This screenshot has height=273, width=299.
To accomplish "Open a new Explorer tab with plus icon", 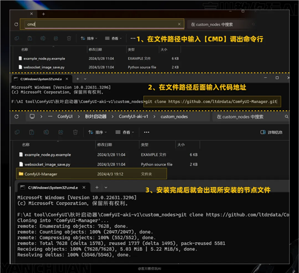I will tap(44, 14).
